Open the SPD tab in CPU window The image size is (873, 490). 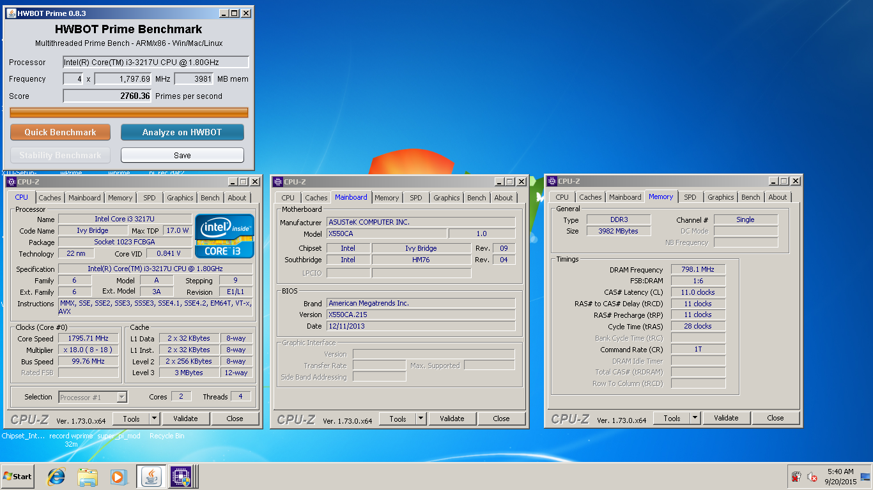coord(150,198)
